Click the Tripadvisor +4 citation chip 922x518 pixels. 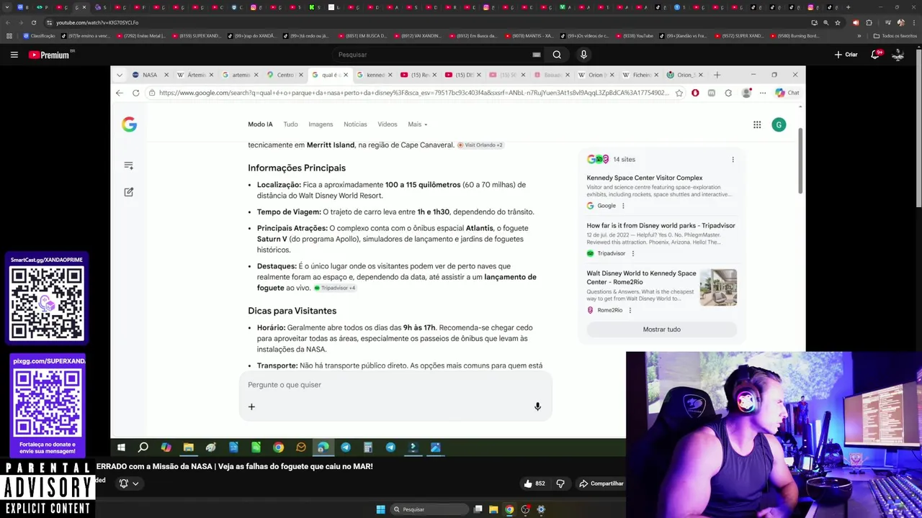(x=334, y=288)
